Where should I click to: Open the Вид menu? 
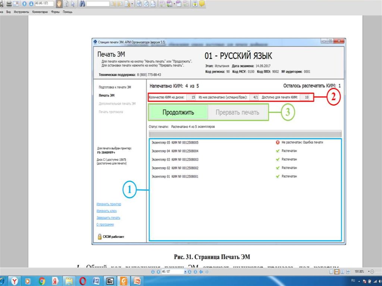tap(9, 12)
